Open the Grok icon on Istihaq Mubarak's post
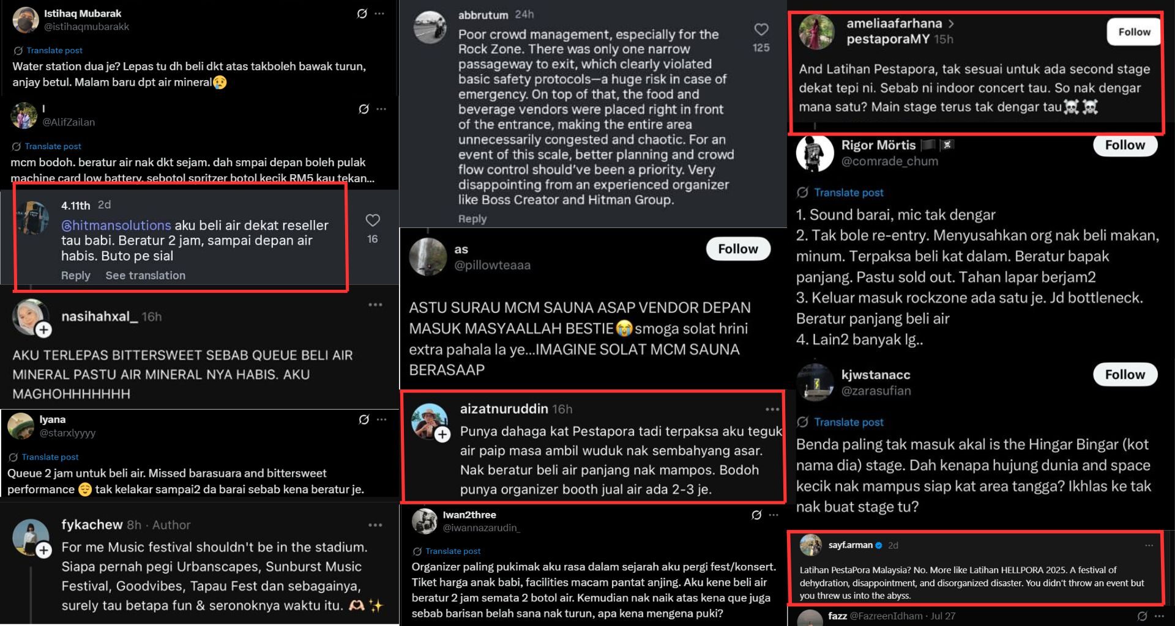The height and width of the screenshot is (626, 1175). (362, 13)
